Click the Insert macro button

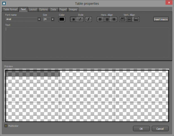(161, 19)
